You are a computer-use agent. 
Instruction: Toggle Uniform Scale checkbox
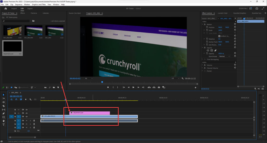coord(219,36)
